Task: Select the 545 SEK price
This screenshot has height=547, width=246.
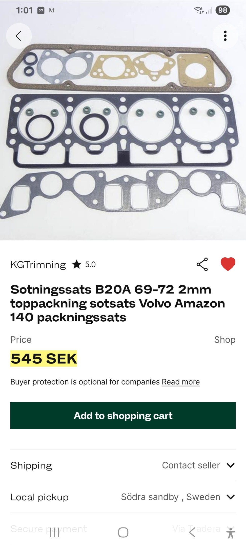Action: (x=44, y=359)
